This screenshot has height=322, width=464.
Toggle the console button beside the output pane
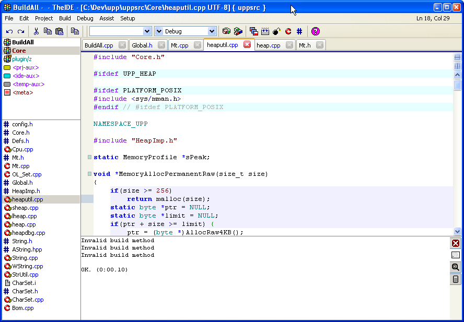[456, 255]
